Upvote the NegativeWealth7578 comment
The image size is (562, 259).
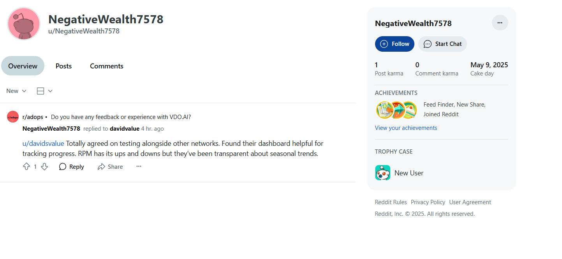26,166
